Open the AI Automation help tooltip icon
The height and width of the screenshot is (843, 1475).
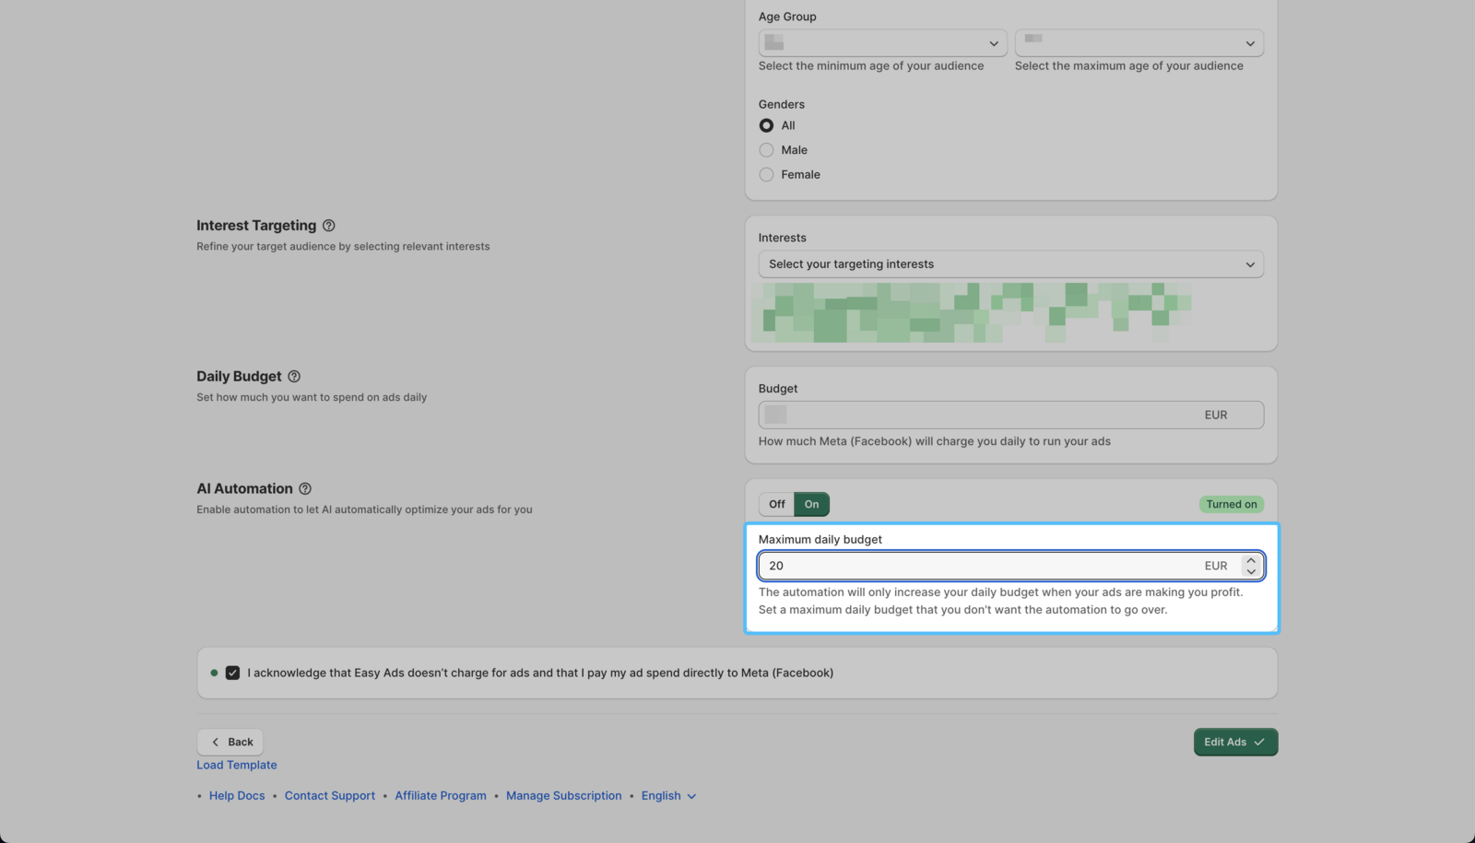tap(305, 489)
